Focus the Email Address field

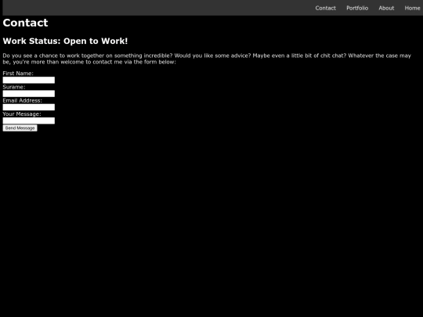tap(29, 107)
